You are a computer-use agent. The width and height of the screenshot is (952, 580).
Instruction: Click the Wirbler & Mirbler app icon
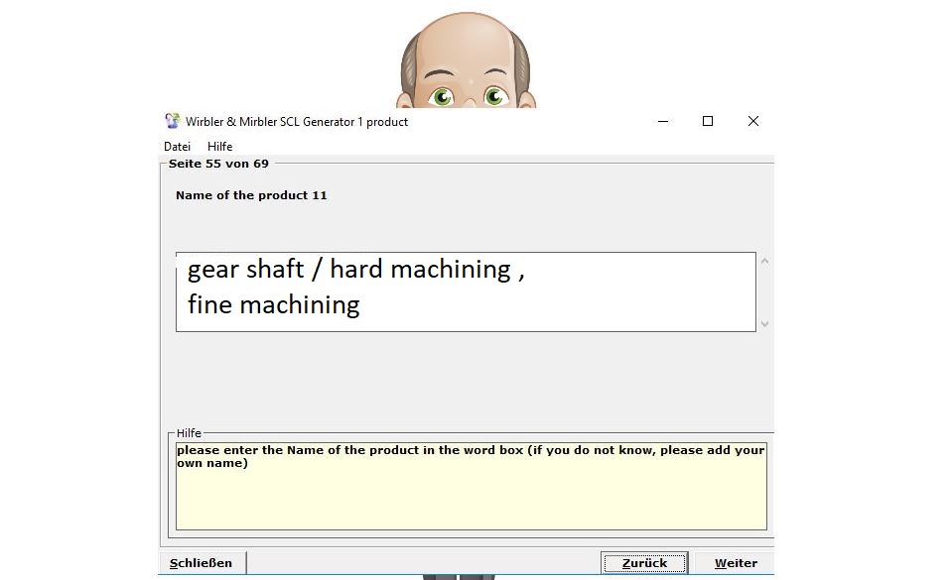tap(173, 121)
